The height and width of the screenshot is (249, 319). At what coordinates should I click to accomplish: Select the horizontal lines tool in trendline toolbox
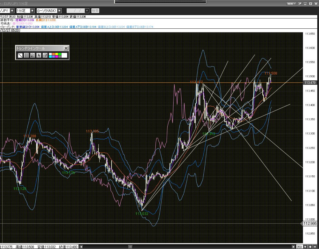[x=26, y=55]
